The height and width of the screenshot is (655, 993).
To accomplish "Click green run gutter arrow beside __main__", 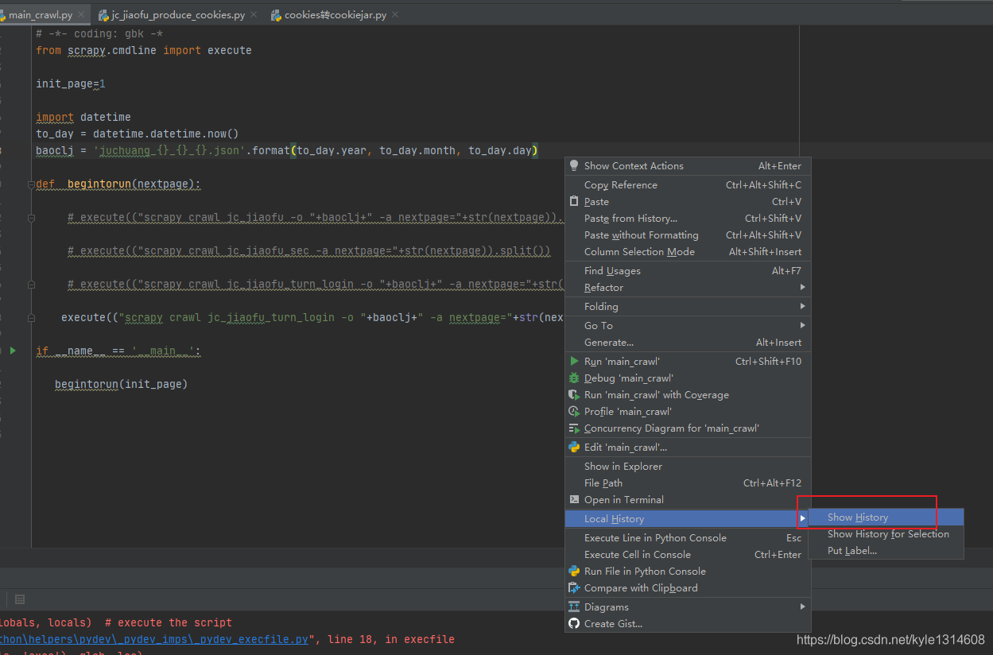I will pyautogui.click(x=13, y=351).
